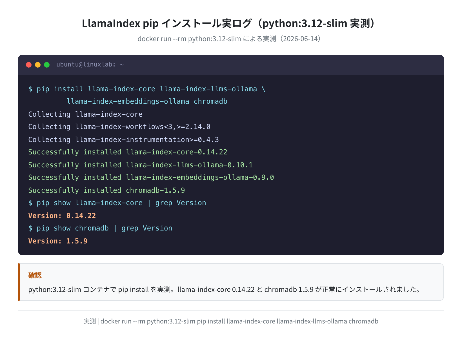Click the red close dot in terminal header
Viewport: 462px width, 337px height.
click(x=29, y=65)
